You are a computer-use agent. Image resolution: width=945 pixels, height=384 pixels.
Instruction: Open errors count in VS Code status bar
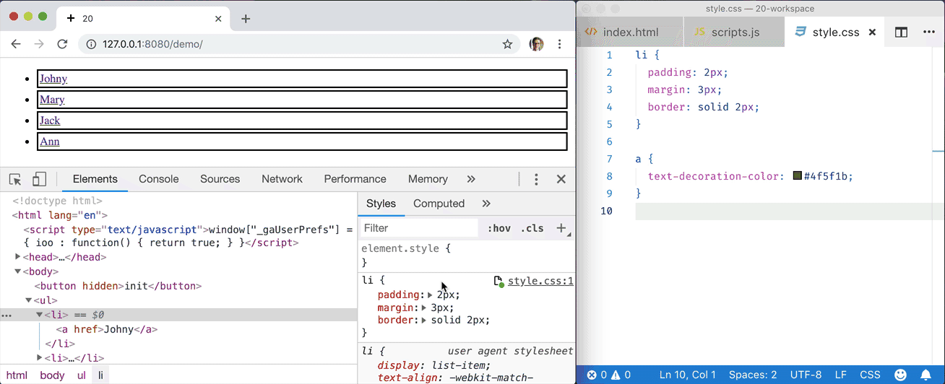[x=597, y=375]
